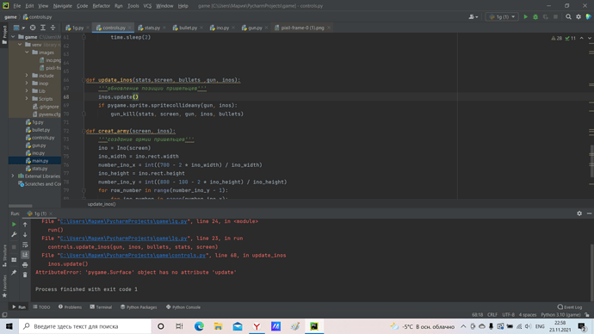
Task: Open IDE settings gear in toolbar
Action: 579,16
